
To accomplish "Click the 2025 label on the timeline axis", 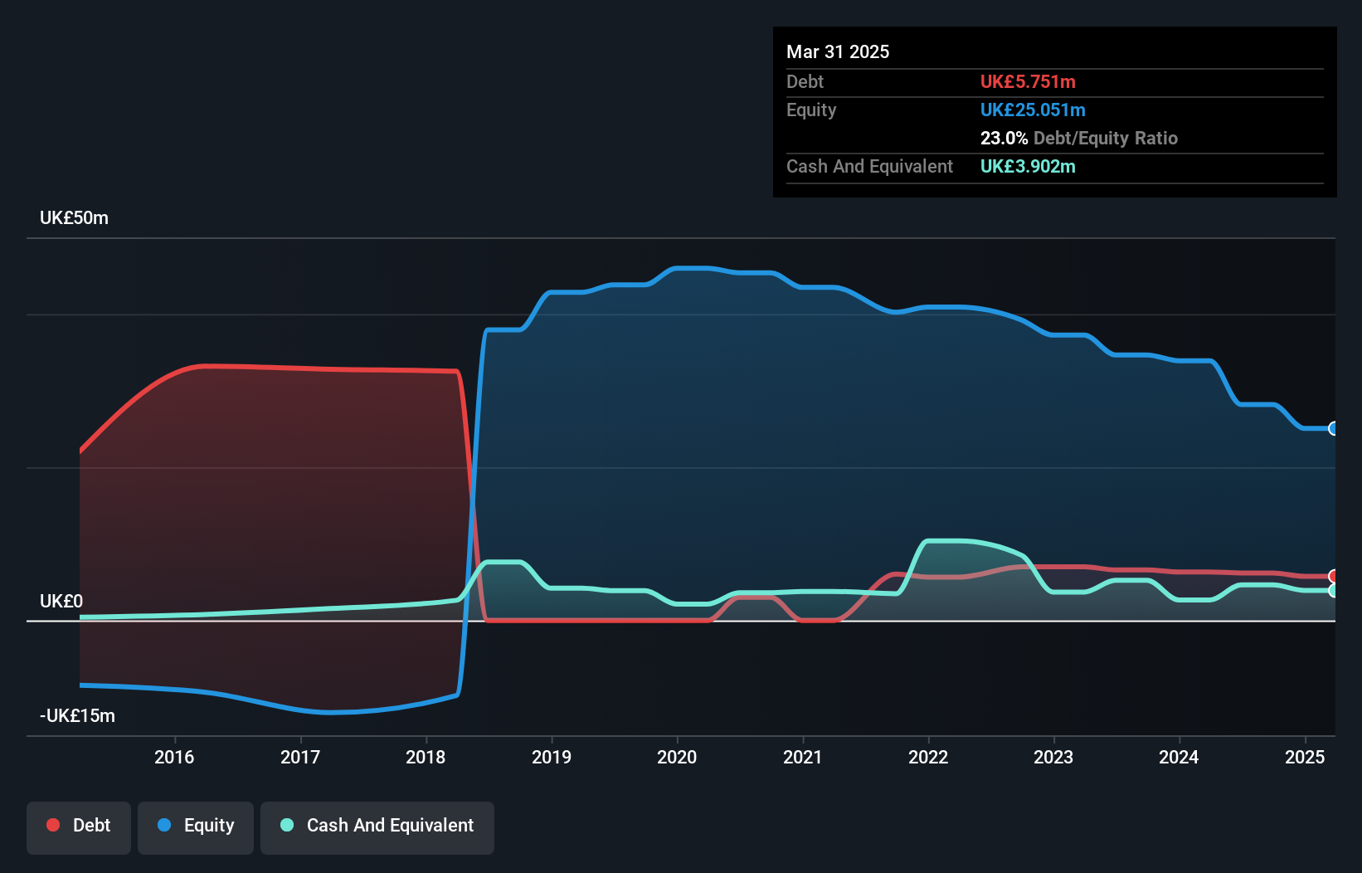I will (x=1305, y=757).
